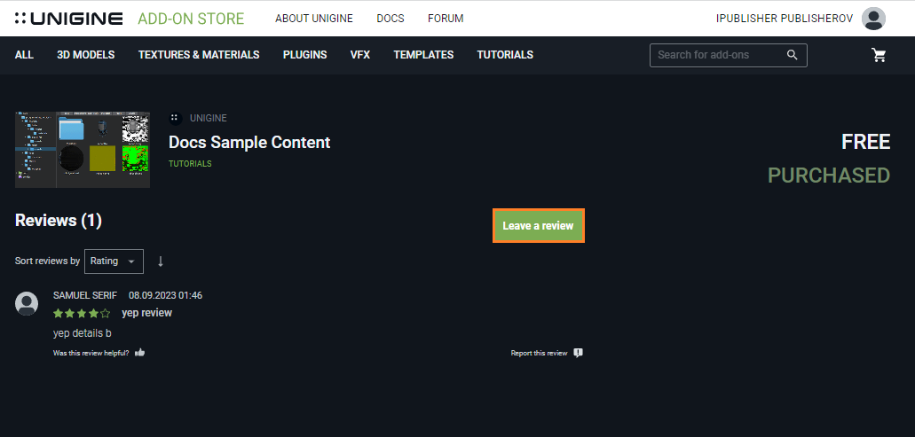Click Samuel Serif's reviewer avatar
The image size is (915, 437).
coord(27,303)
